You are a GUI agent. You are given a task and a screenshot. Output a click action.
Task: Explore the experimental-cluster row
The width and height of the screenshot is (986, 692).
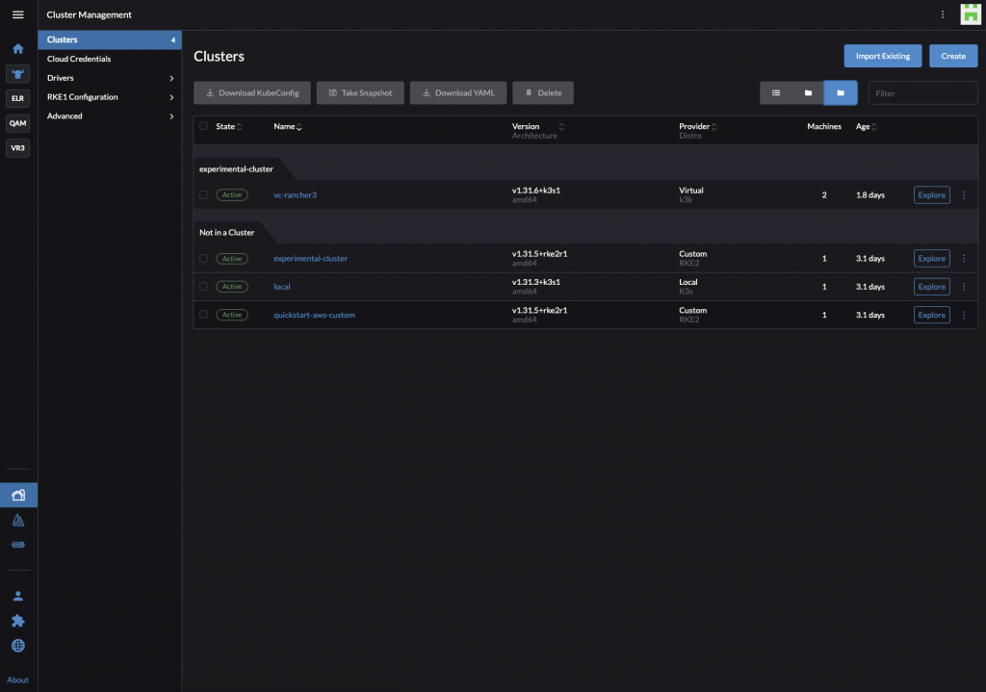(932, 258)
